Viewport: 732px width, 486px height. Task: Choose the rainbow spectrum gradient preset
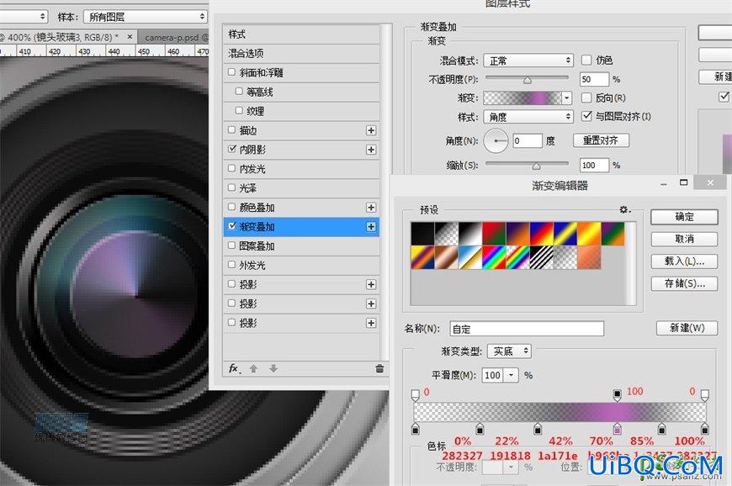[x=494, y=257]
